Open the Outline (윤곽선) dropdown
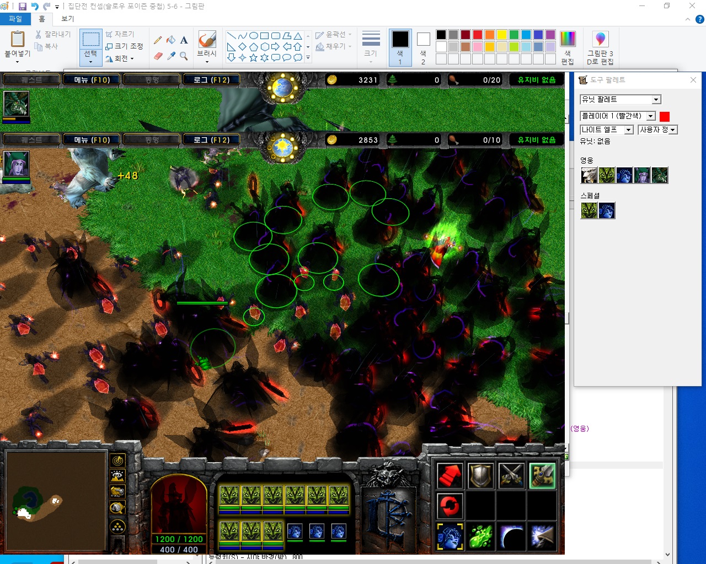This screenshot has height=564, width=706. click(x=333, y=34)
